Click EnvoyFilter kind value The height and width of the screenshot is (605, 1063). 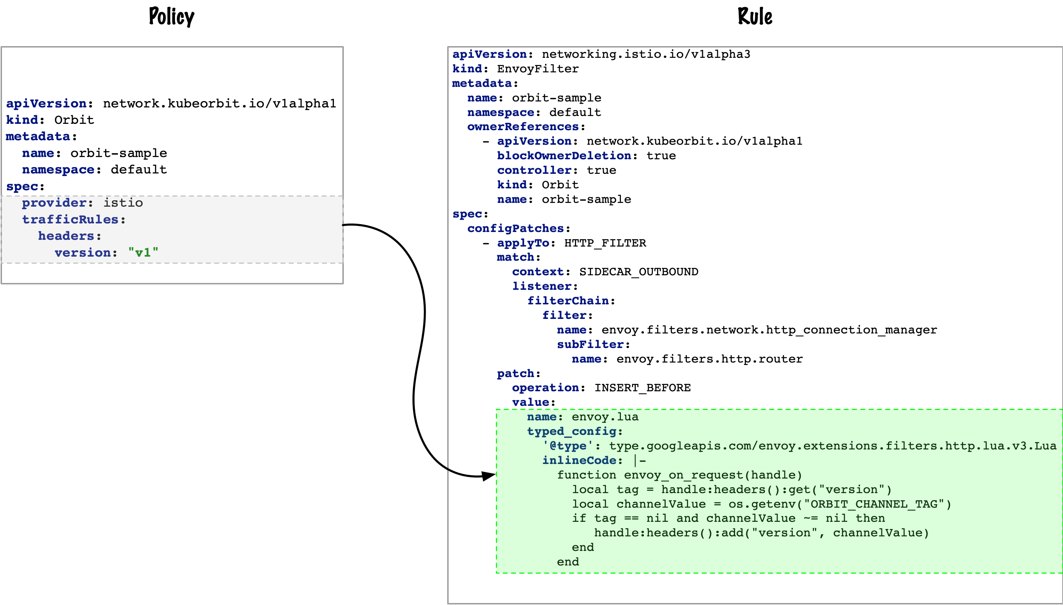538,69
